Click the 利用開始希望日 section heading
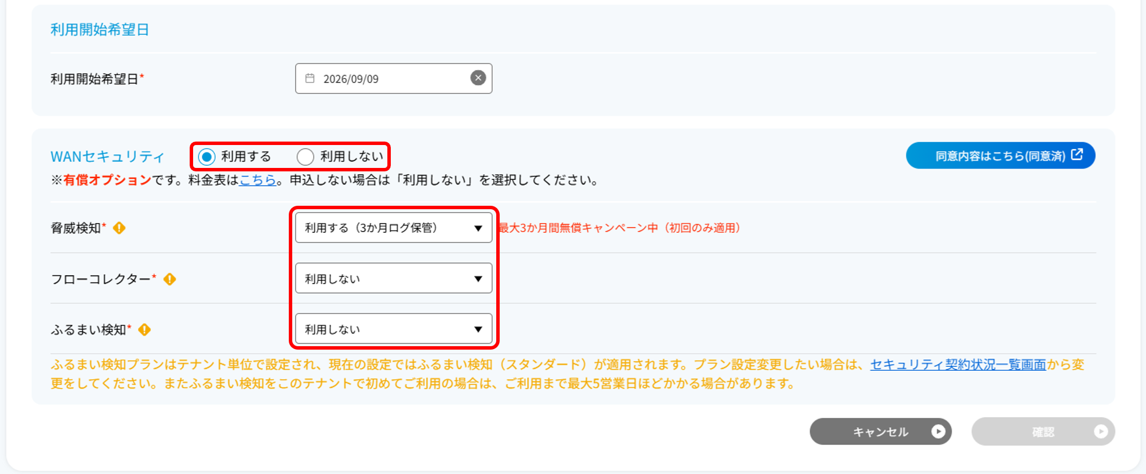 tap(100, 30)
